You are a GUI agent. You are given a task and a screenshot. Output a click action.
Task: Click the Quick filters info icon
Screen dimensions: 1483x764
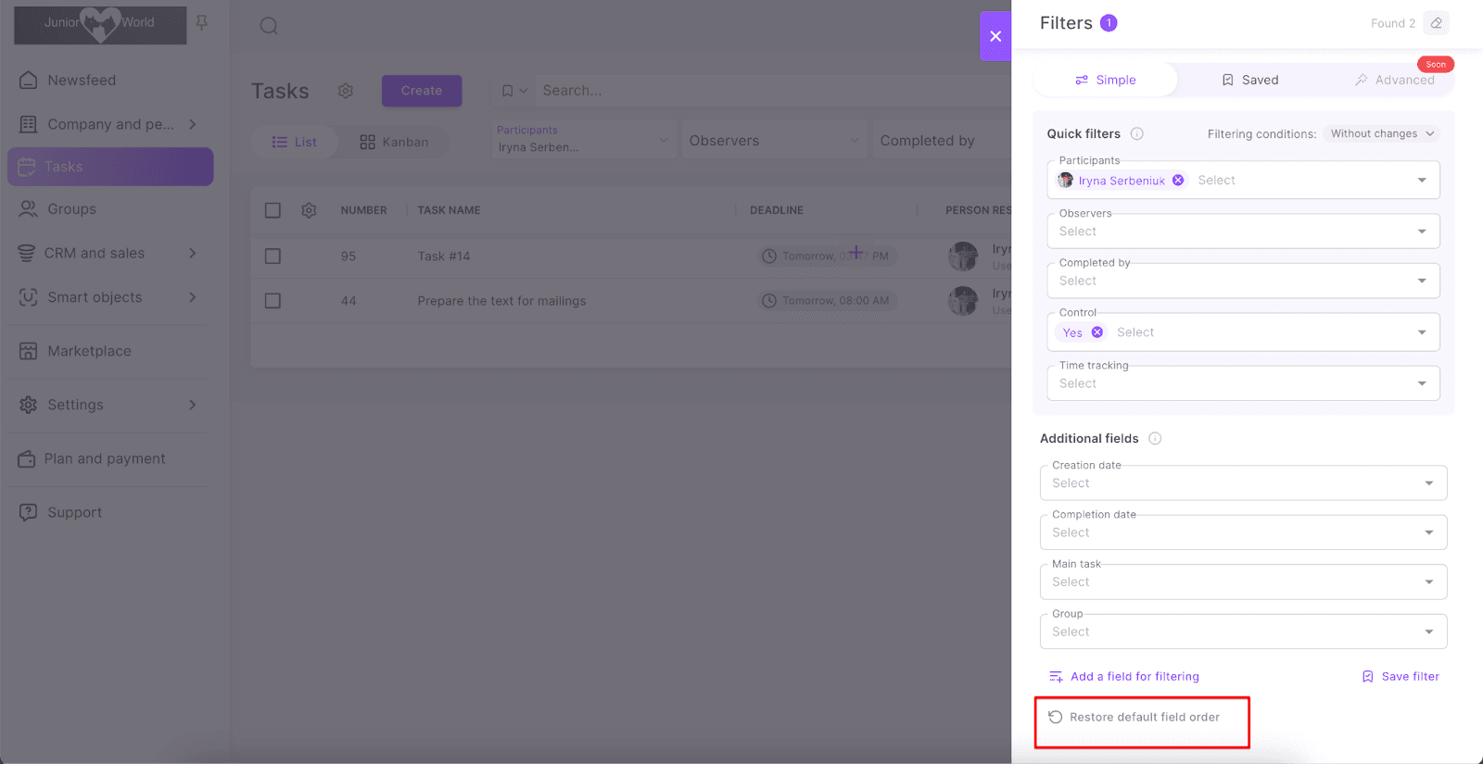(1137, 134)
